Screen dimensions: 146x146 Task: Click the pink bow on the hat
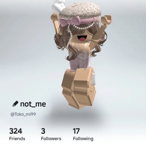pos(70,21)
